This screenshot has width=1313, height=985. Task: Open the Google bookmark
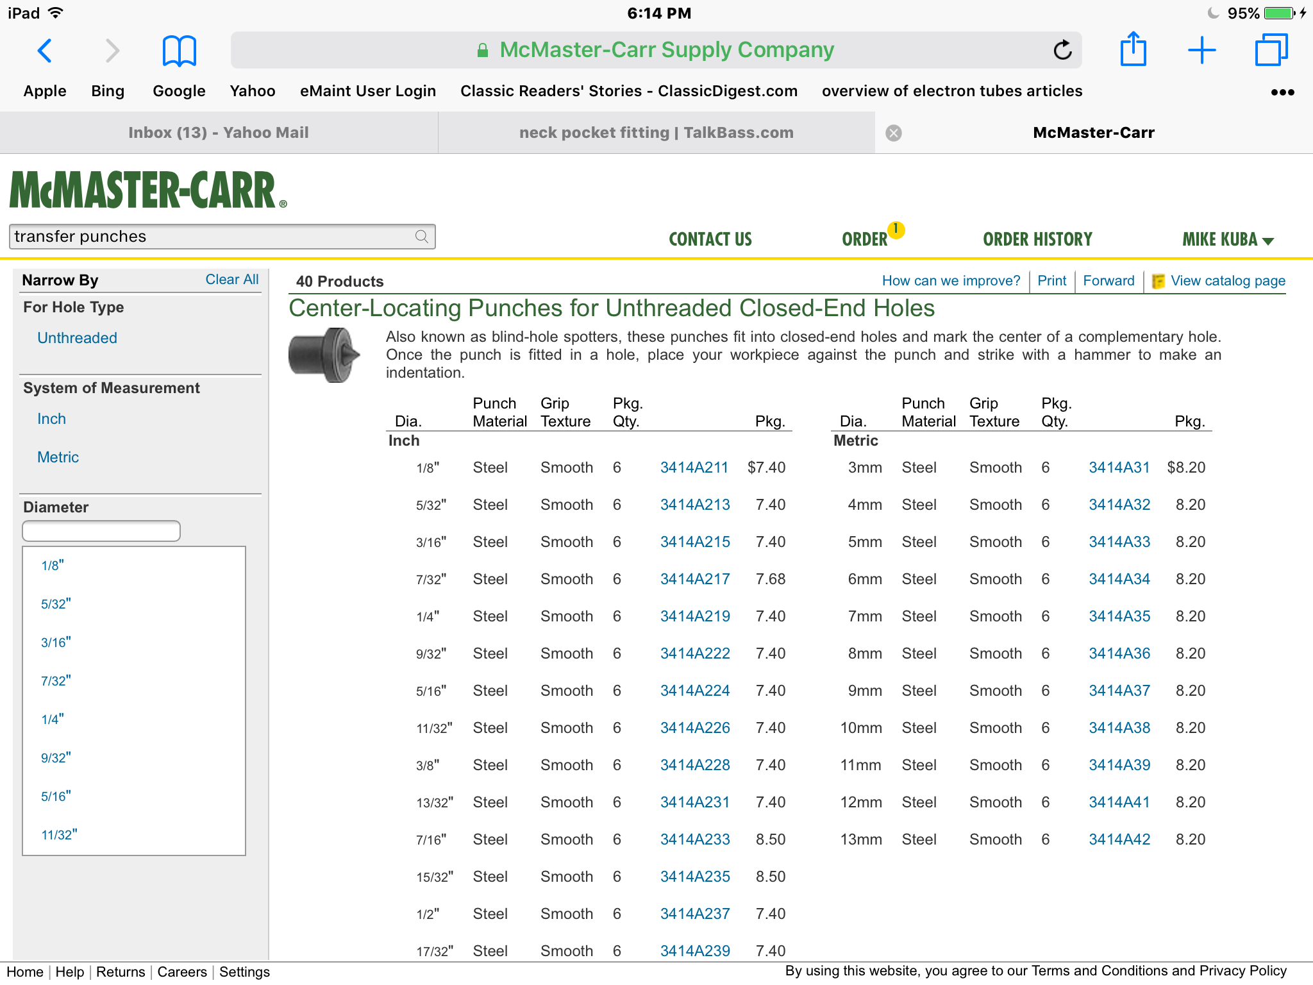click(179, 91)
